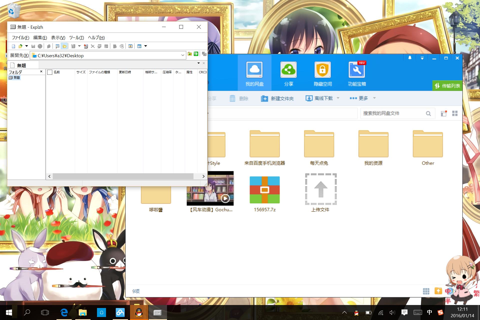Image resolution: width=480 pixels, height=320 pixels.
Task: Open the Other folder
Action: [428, 148]
